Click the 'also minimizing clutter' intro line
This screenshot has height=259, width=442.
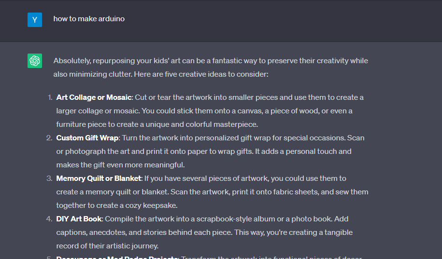click(x=160, y=74)
